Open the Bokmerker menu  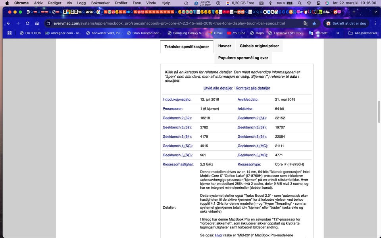point(100,3)
